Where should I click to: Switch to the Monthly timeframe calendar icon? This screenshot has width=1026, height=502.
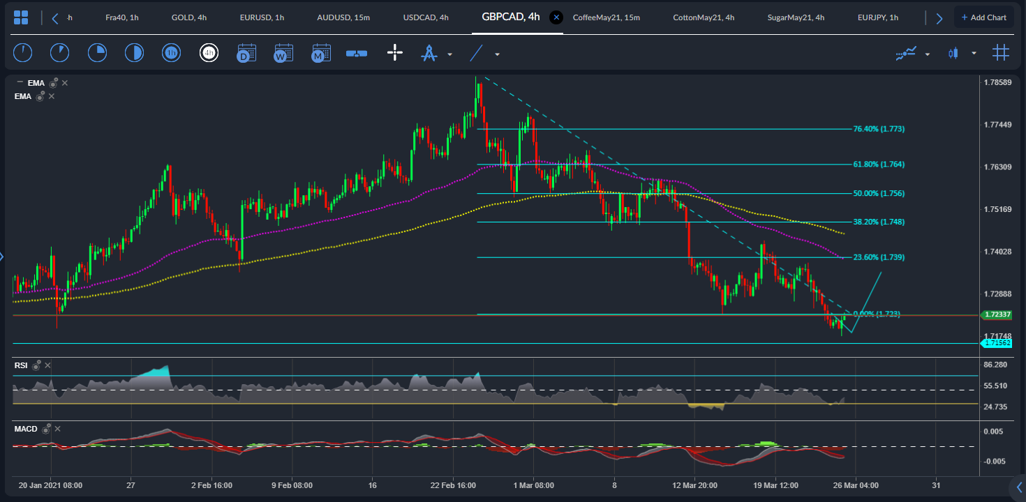(x=320, y=52)
